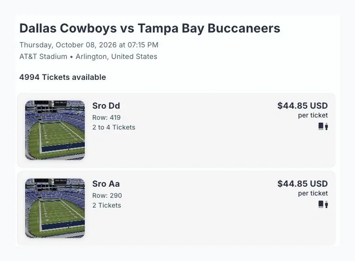Click the 4994 Tickets available heading
The width and height of the screenshot is (355, 261).
pos(63,77)
